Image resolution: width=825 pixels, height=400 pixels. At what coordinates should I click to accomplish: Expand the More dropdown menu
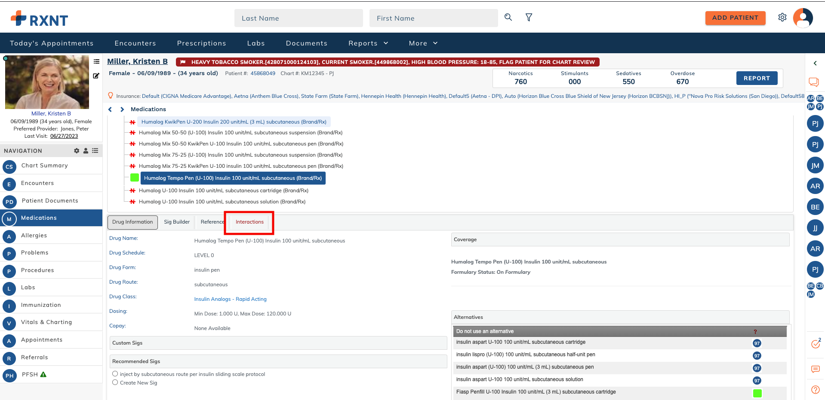(x=423, y=43)
